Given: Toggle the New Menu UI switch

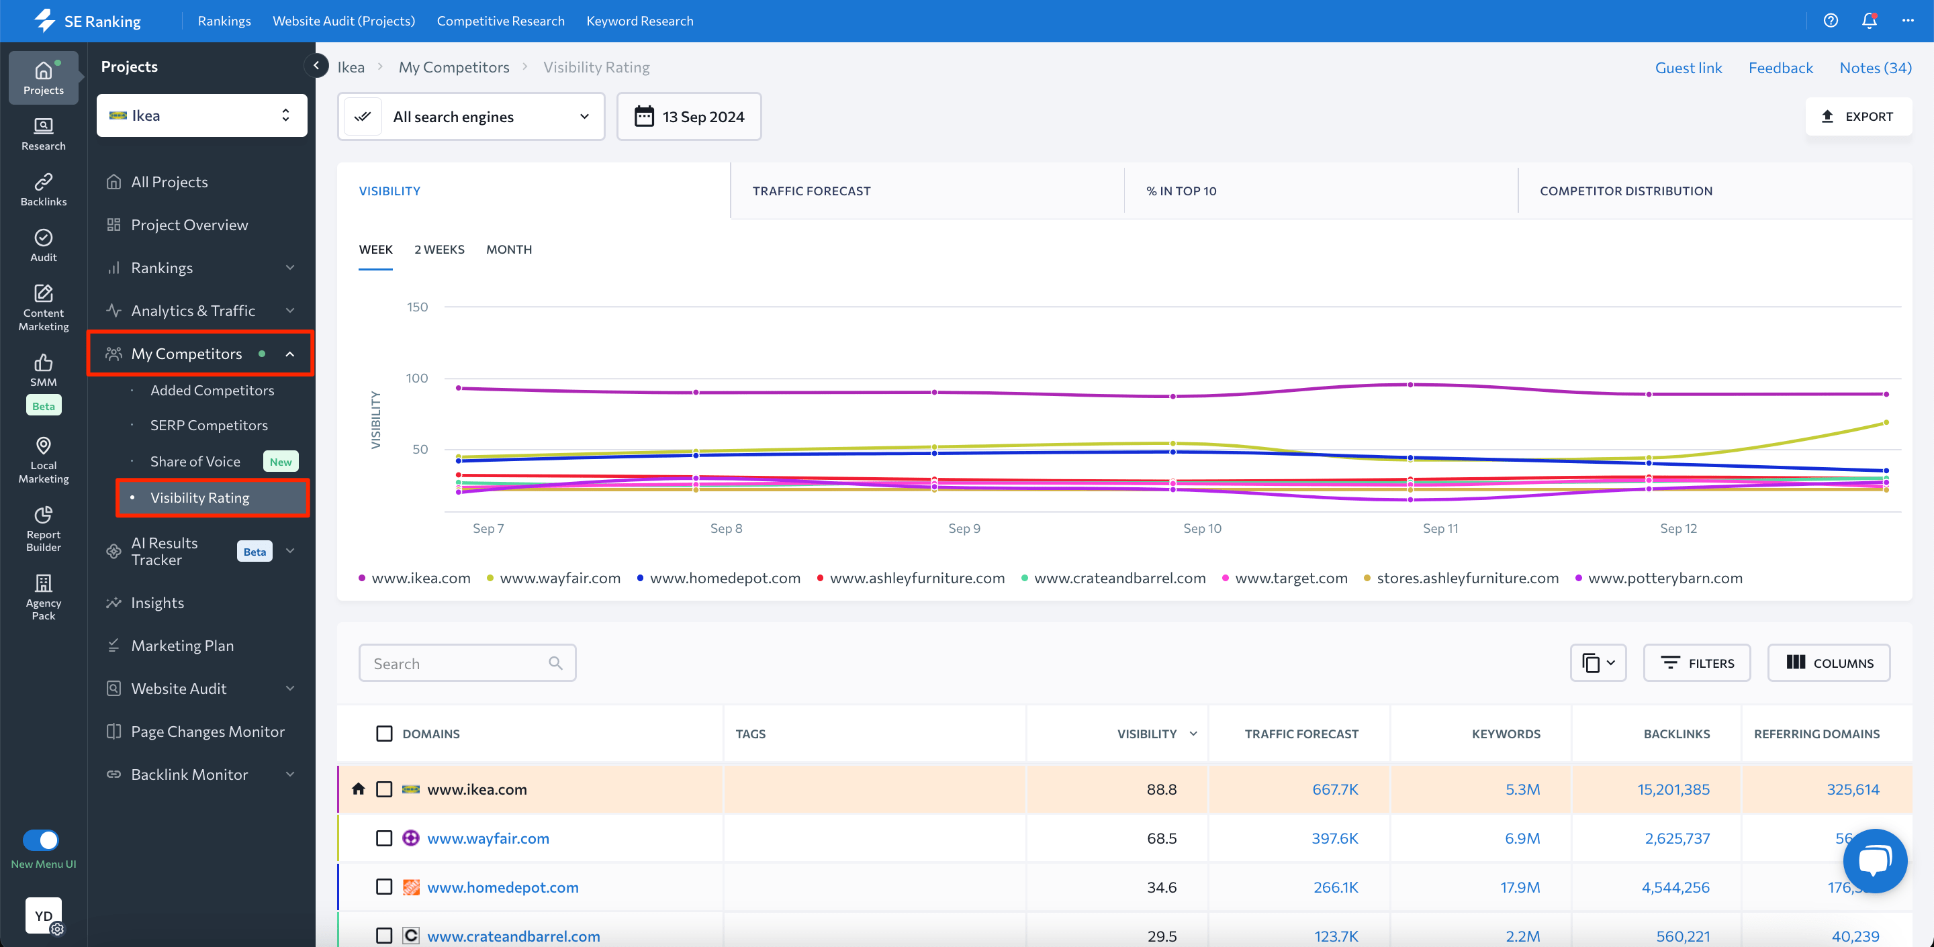Looking at the screenshot, I should click(41, 840).
